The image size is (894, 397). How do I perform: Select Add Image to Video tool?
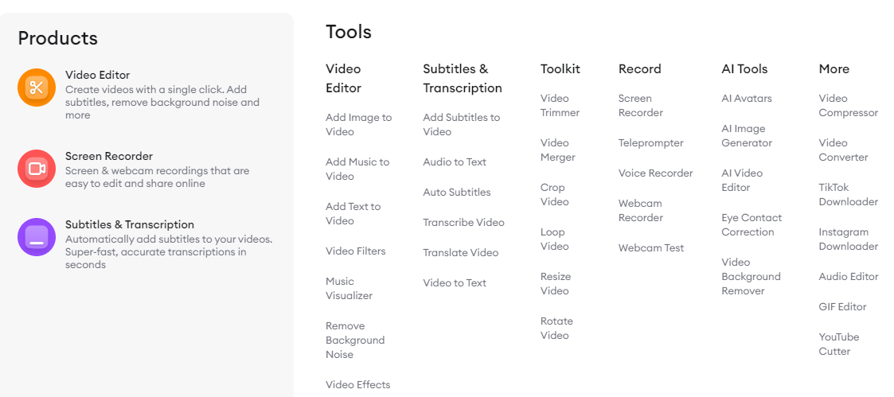358,125
